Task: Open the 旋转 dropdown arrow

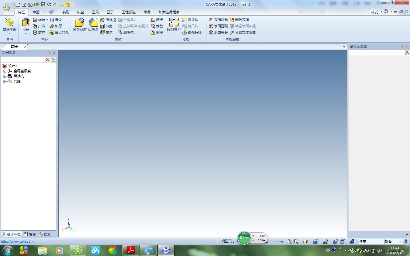Action: click(x=47, y=20)
